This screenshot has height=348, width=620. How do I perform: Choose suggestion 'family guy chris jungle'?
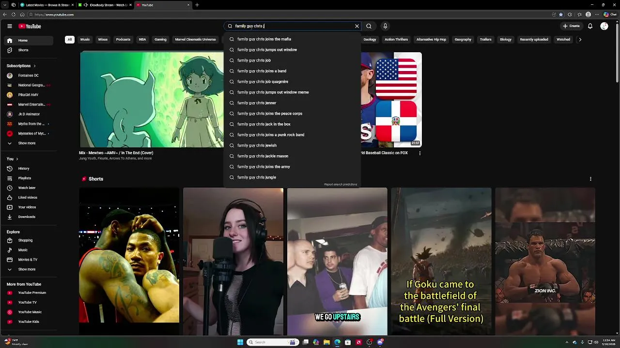point(292,177)
